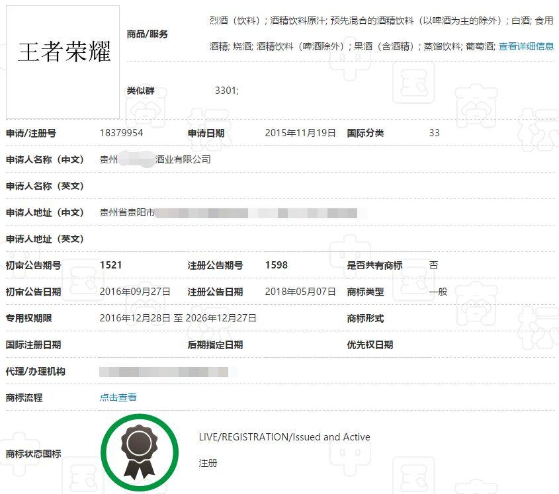Select the date 2016年09月27日
559x494 pixels.
135,292
